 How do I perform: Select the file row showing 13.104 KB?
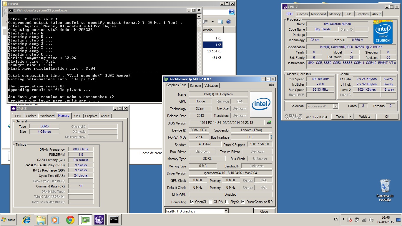click(x=213, y=51)
